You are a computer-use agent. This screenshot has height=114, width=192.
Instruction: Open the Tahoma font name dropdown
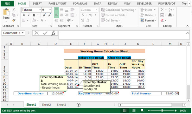tap(40, 10)
